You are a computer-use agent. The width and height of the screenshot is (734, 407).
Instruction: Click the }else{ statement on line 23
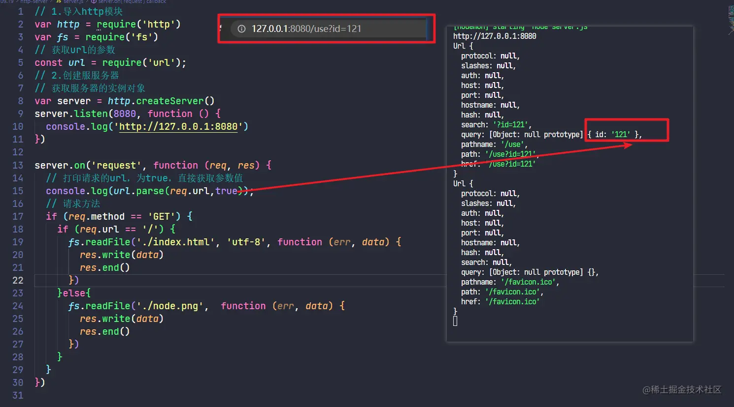tap(74, 293)
